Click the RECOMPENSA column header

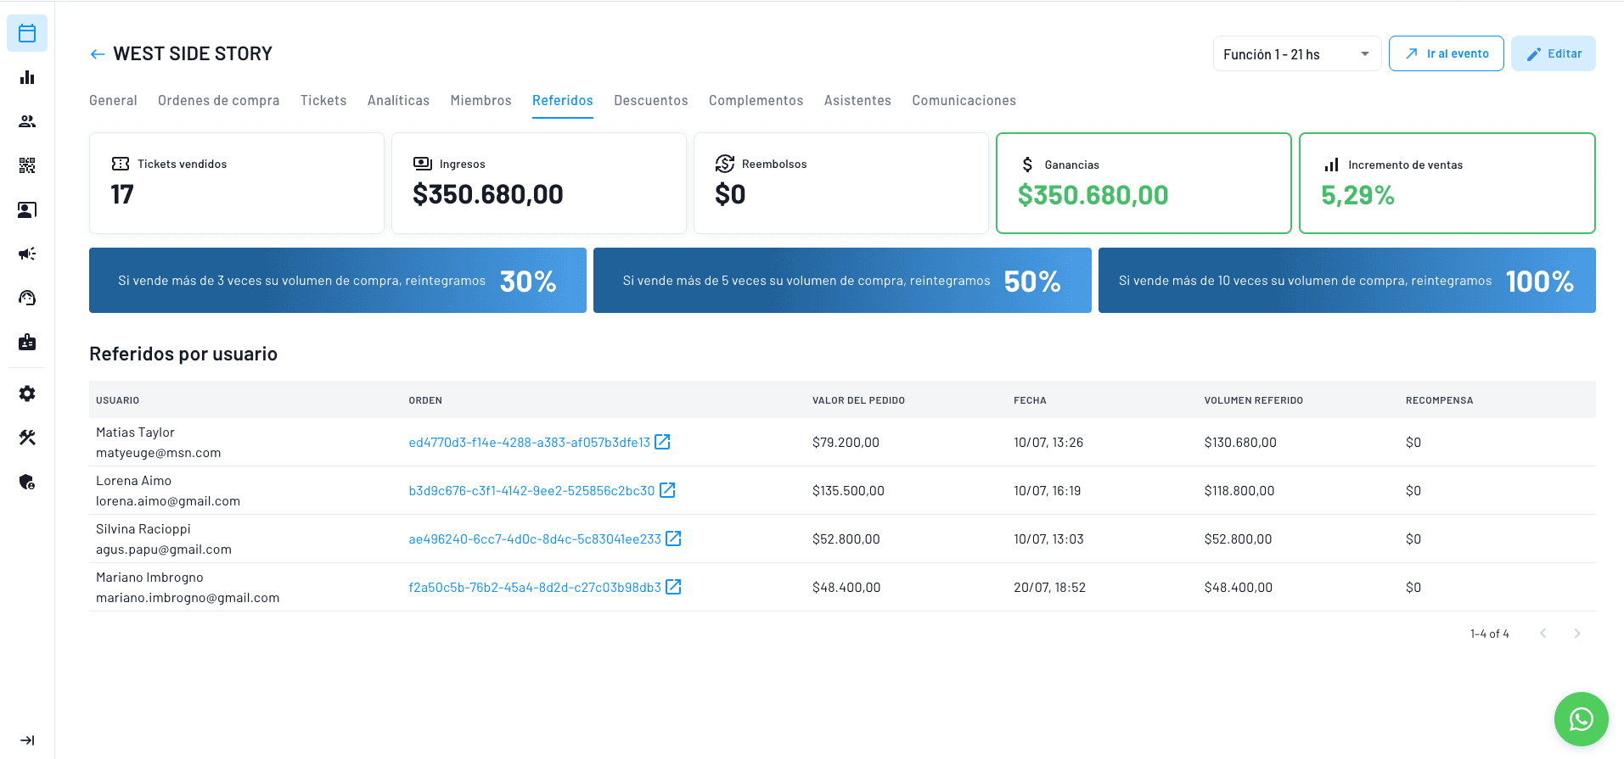[1439, 400]
